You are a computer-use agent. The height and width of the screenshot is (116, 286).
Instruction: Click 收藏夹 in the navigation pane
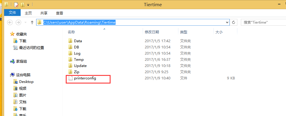[x=22, y=34]
